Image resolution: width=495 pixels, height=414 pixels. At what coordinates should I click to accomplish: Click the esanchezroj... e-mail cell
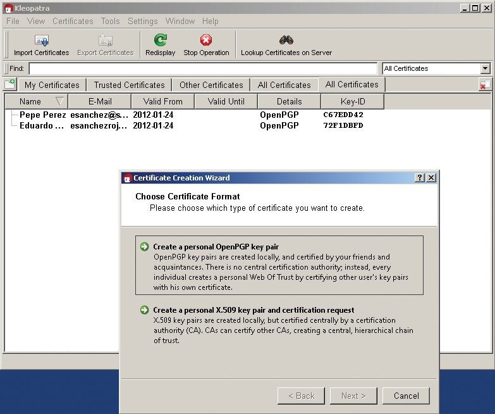(x=99, y=126)
